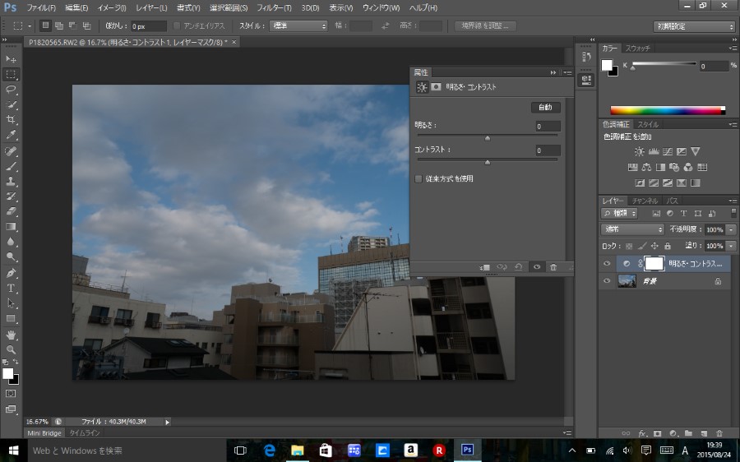
Task: Click the pixel lock icon in Layers panel
Action: [641, 246]
